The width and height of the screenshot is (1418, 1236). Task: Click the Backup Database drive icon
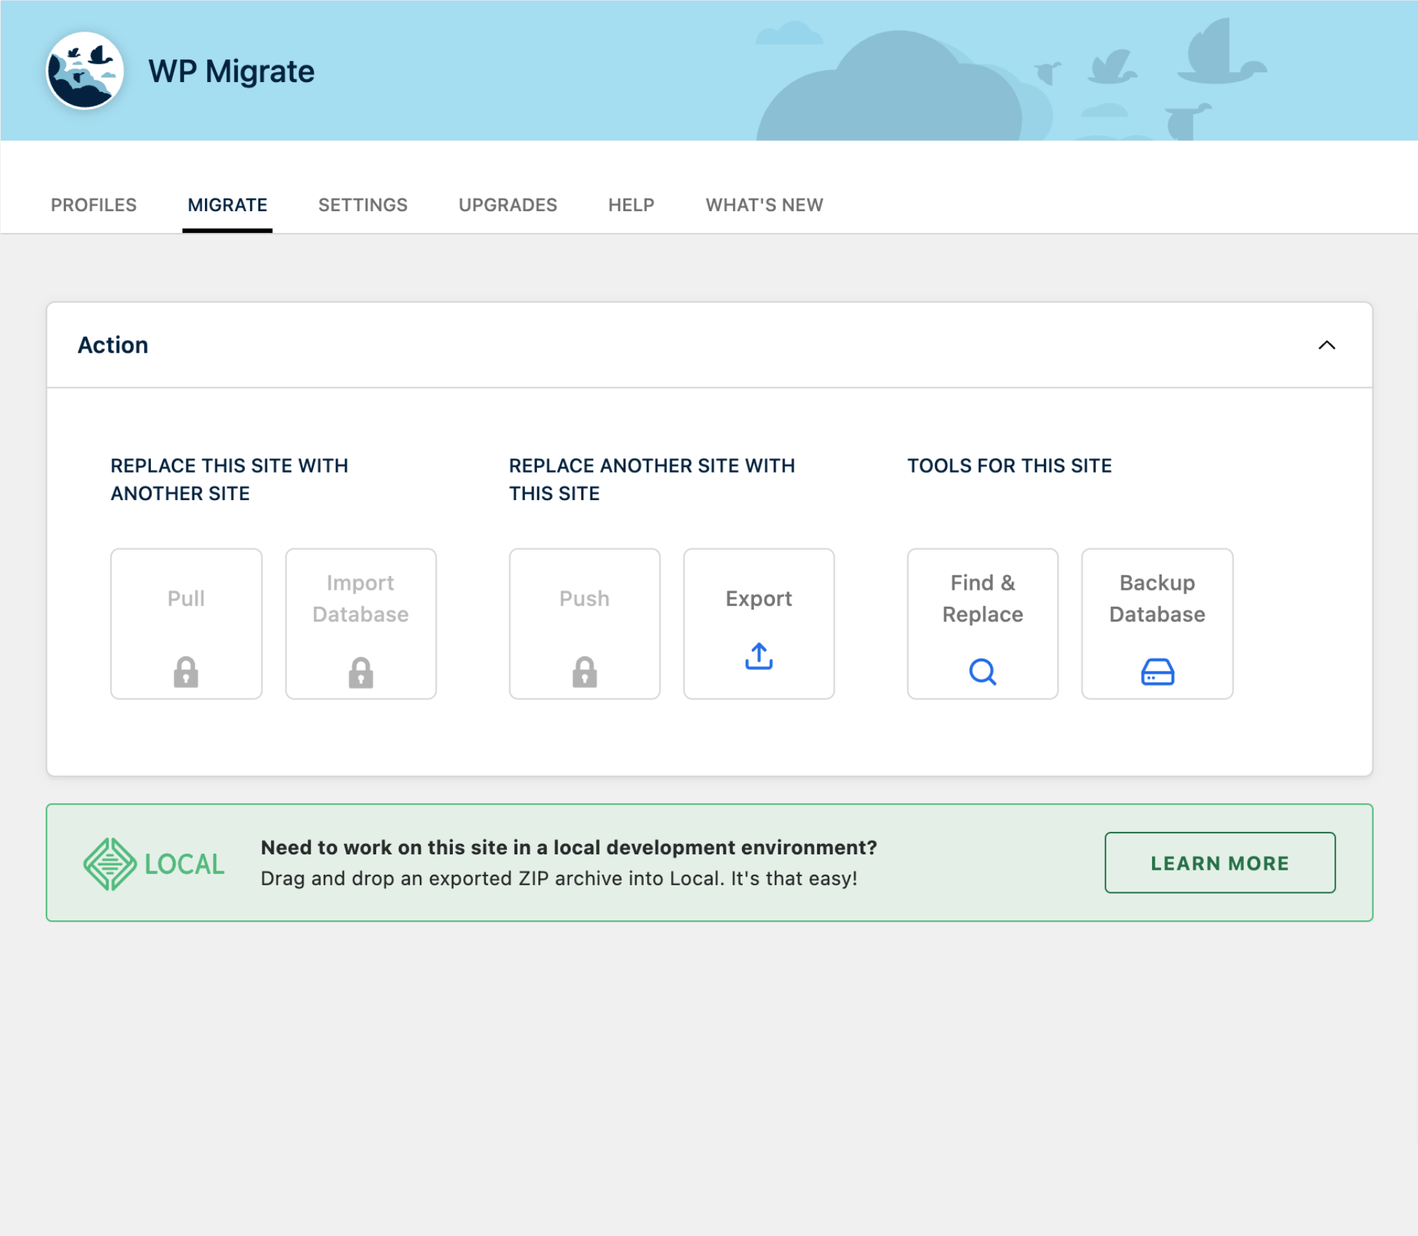(1156, 670)
